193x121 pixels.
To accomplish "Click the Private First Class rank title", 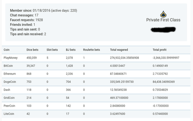I will [163, 20].
